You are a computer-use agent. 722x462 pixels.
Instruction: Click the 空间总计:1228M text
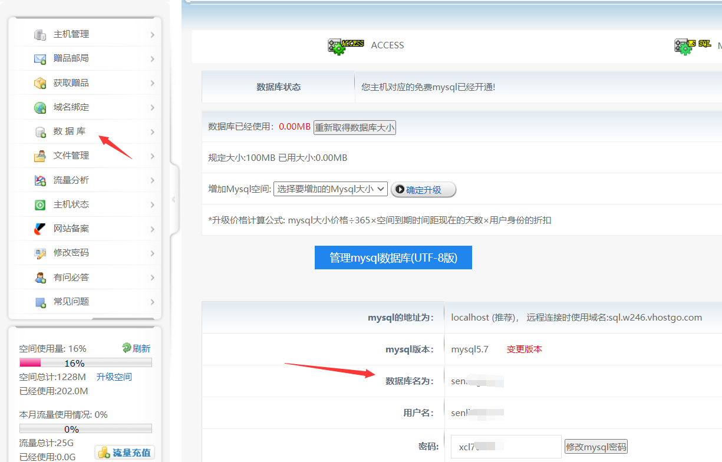(x=52, y=377)
